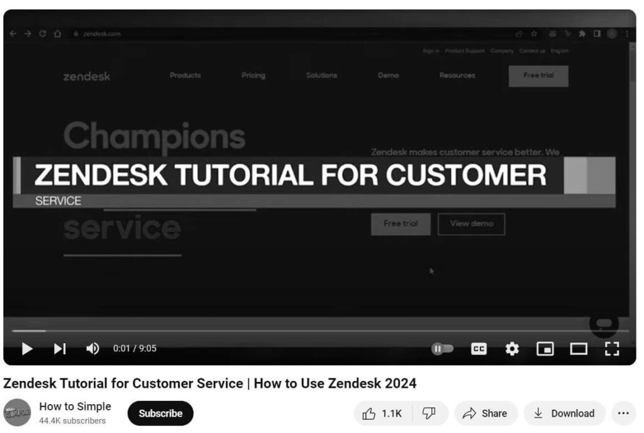Open video settings gear
The width and height of the screenshot is (644, 433).
[512, 349]
